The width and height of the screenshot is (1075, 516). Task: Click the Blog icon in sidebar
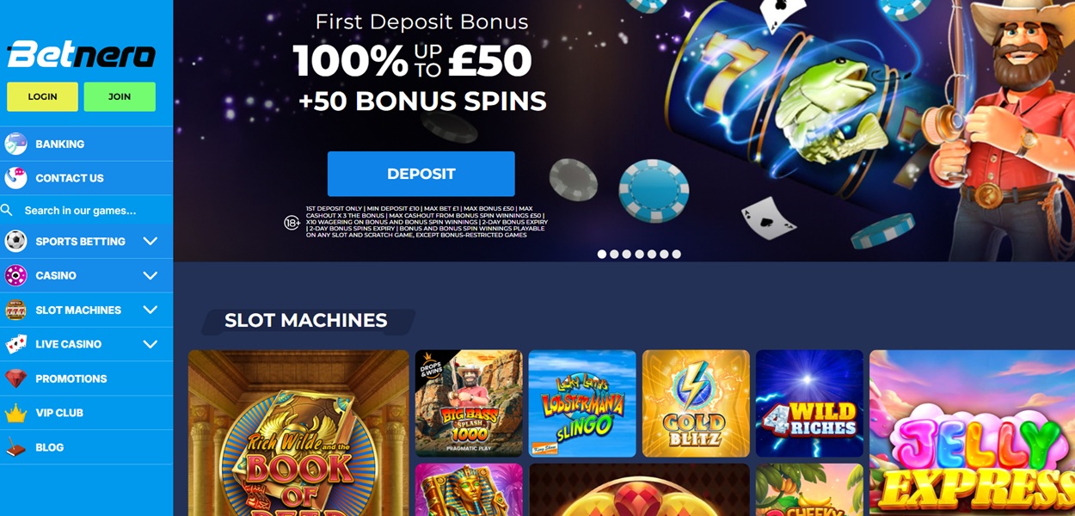click(15, 447)
